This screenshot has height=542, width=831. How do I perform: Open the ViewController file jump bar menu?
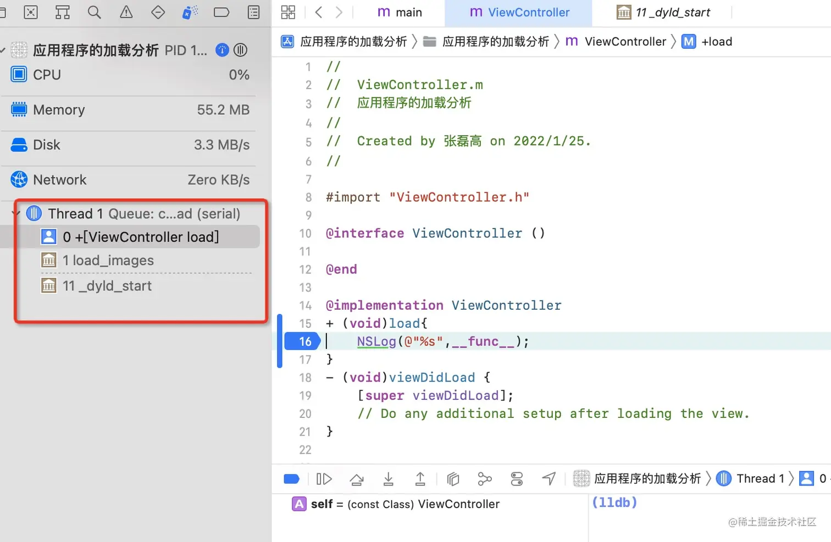pos(616,42)
